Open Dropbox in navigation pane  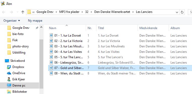click(18, 67)
